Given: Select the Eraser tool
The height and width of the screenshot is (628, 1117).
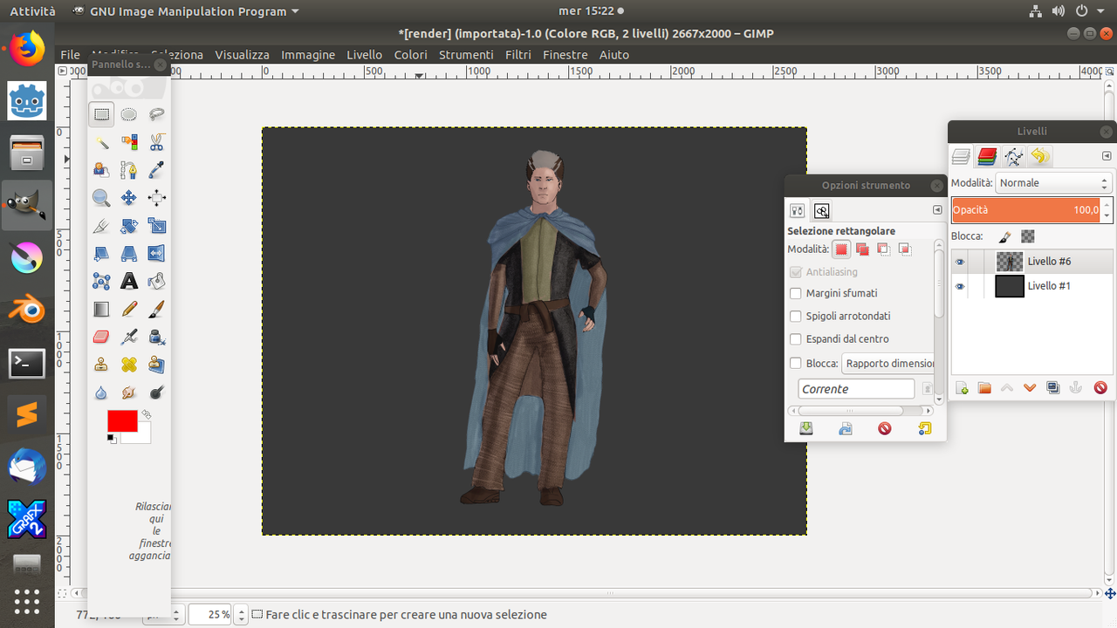Looking at the screenshot, I should point(102,338).
